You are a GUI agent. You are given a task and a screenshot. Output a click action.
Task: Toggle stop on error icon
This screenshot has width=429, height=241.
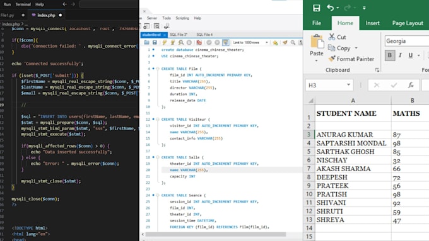[x=199, y=43]
